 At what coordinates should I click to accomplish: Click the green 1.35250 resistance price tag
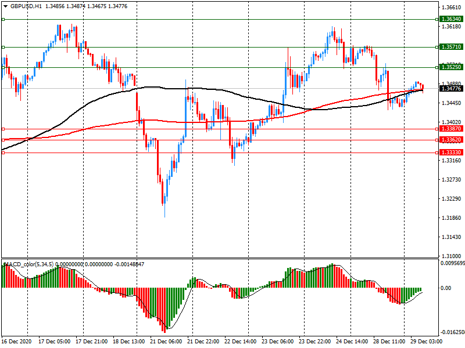pyautogui.click(x=452, y=67)
